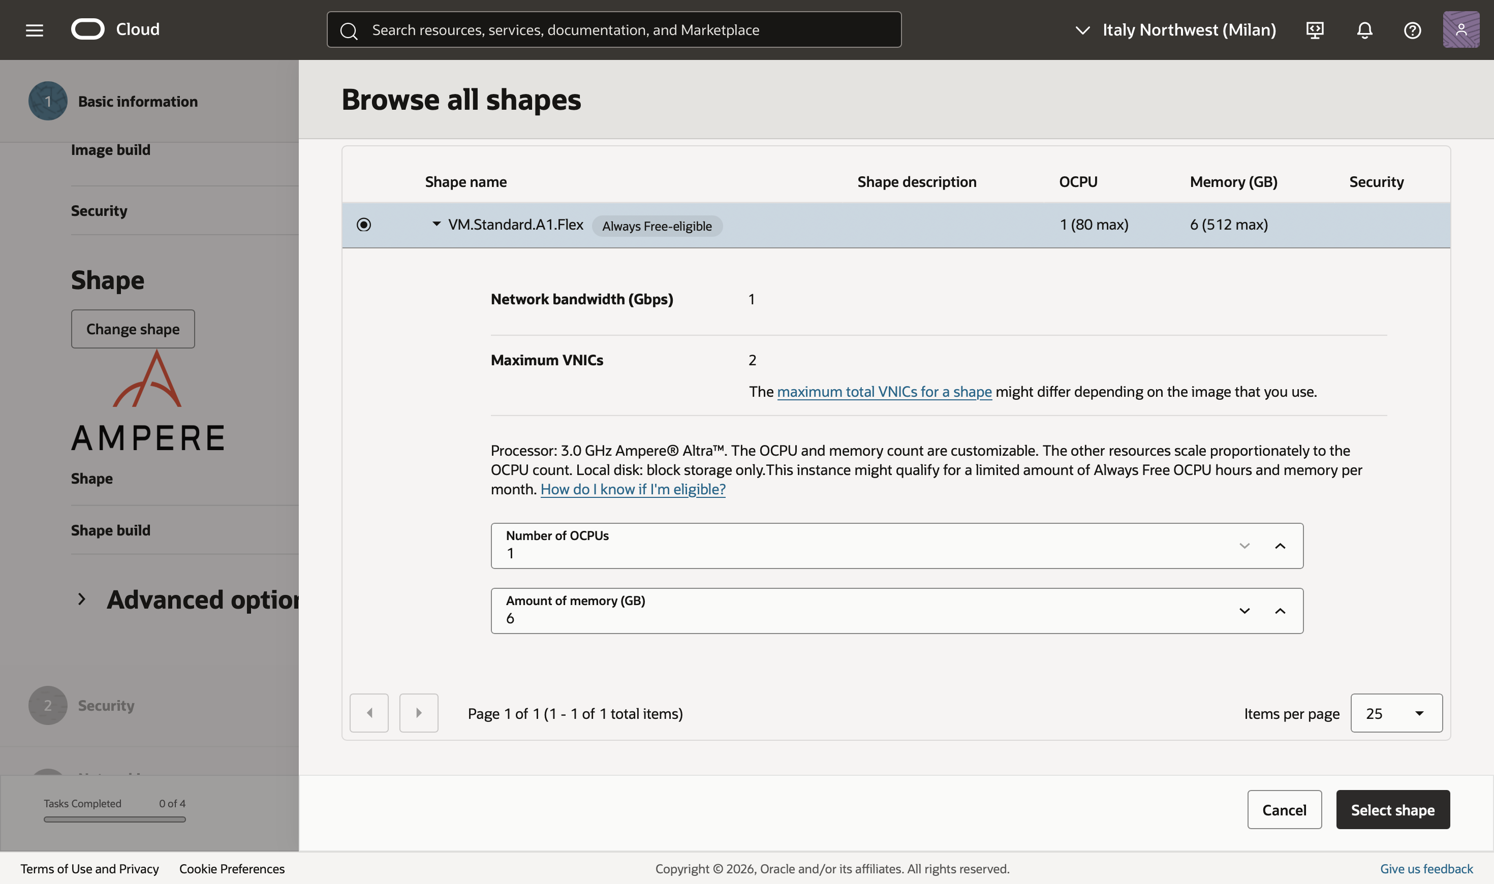Open Cloud Shell developer tools icon
Image resolution: width=1494 pixels, height=884 pixels.
[1315, 30]
